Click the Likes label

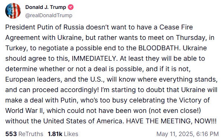(x=71, y=134)
